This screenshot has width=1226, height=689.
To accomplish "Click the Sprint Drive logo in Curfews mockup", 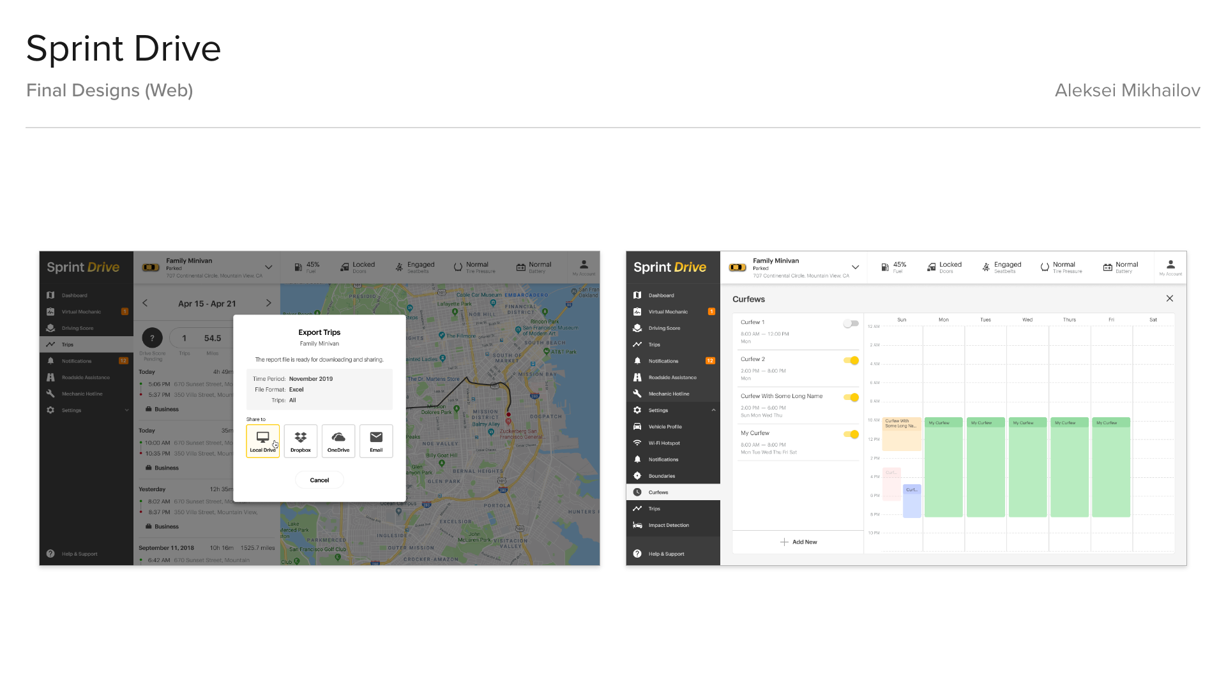I will point(670,267).
